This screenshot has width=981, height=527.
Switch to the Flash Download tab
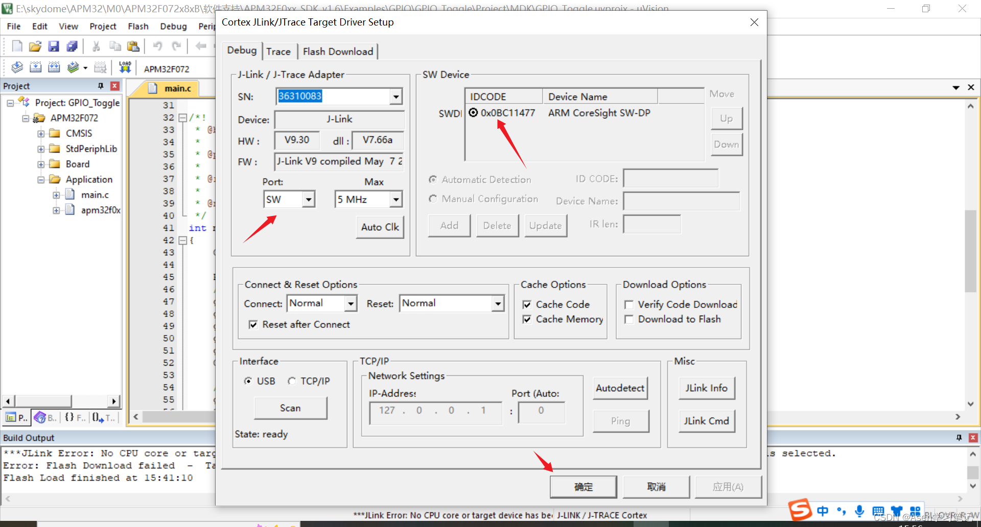click(338, 52)
